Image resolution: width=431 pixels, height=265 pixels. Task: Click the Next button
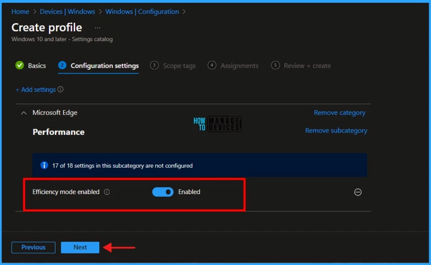click(x=80, y=248)
